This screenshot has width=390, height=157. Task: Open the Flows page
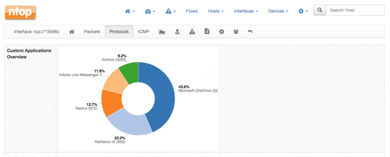pyautogui.click(x=192, y=11)
